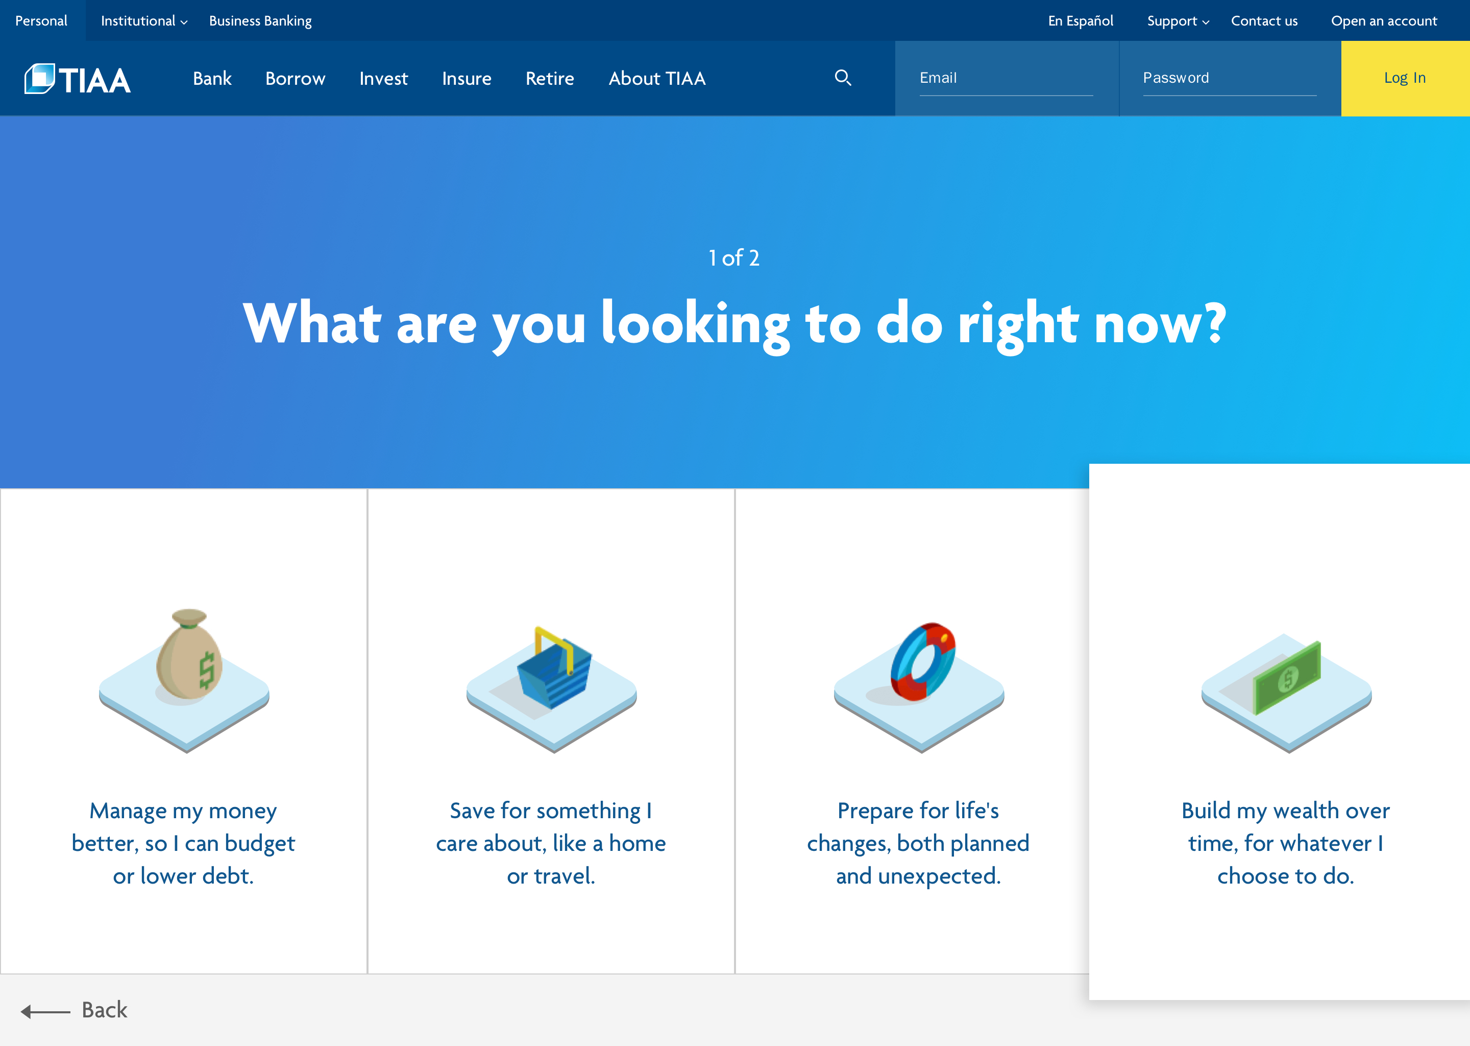Click the Back link label

pyautogui.click(x=104, y=1010)
